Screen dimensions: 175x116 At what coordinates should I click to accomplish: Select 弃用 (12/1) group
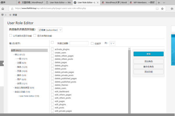[x=22, y=84]
